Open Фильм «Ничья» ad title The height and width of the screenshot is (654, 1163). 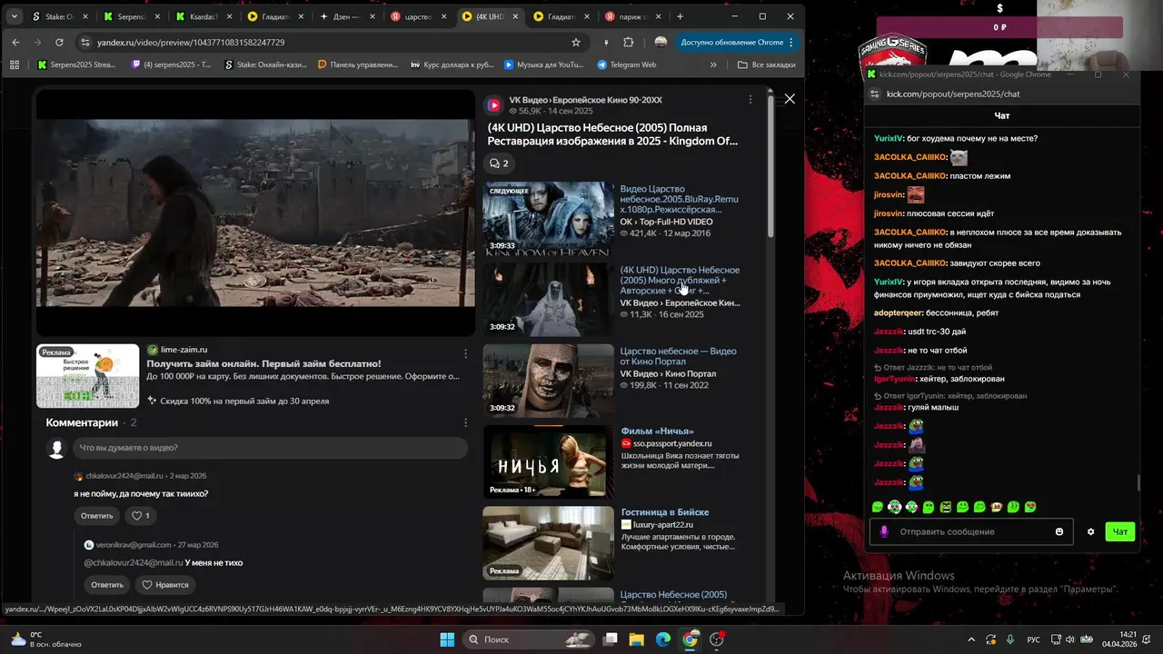click(658, 431)
